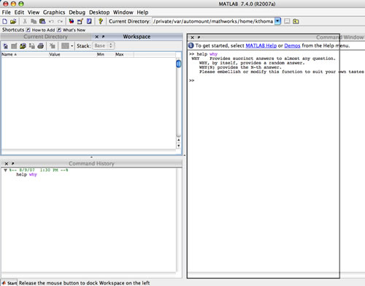Undock the Command History panel arrow

pyautogui.click(x=13, y=164)
